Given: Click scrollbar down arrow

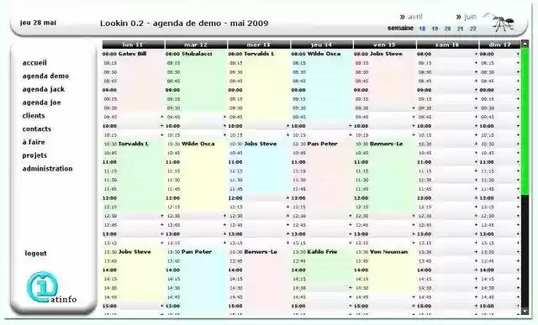Looking at the screenshot, I should point(525,312).
